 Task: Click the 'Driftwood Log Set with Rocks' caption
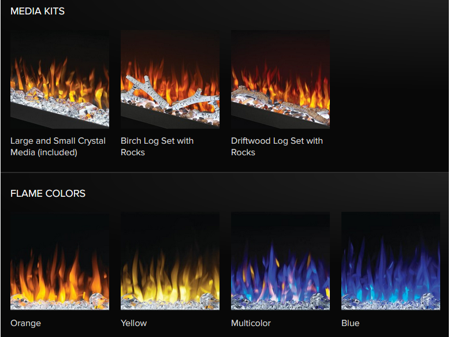coord(277,147)
